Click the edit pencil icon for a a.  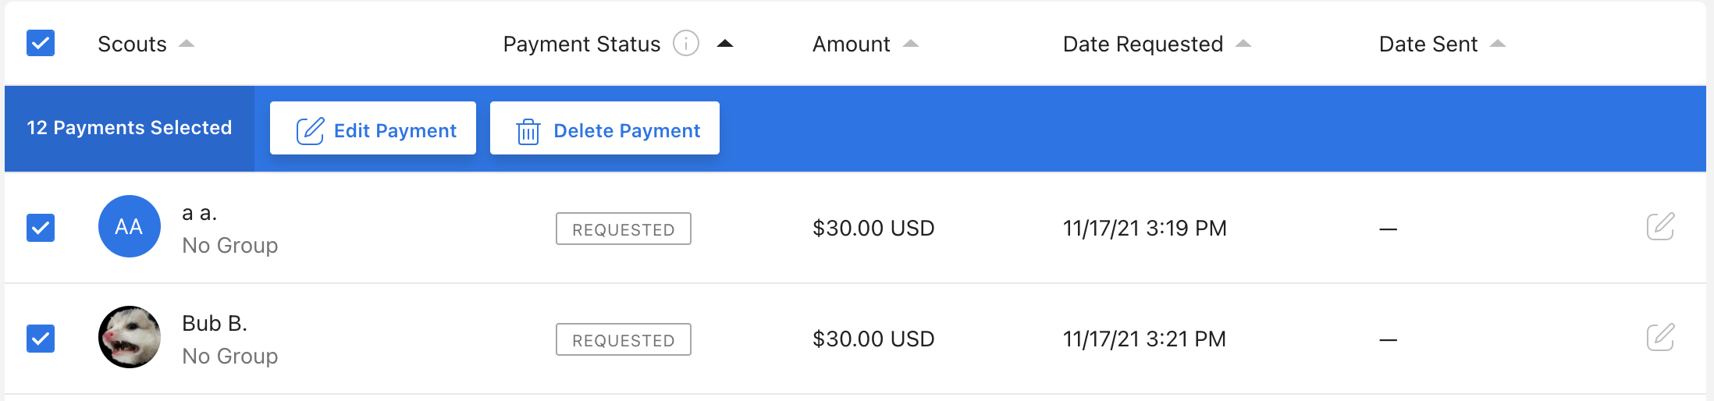[1660, 226]
